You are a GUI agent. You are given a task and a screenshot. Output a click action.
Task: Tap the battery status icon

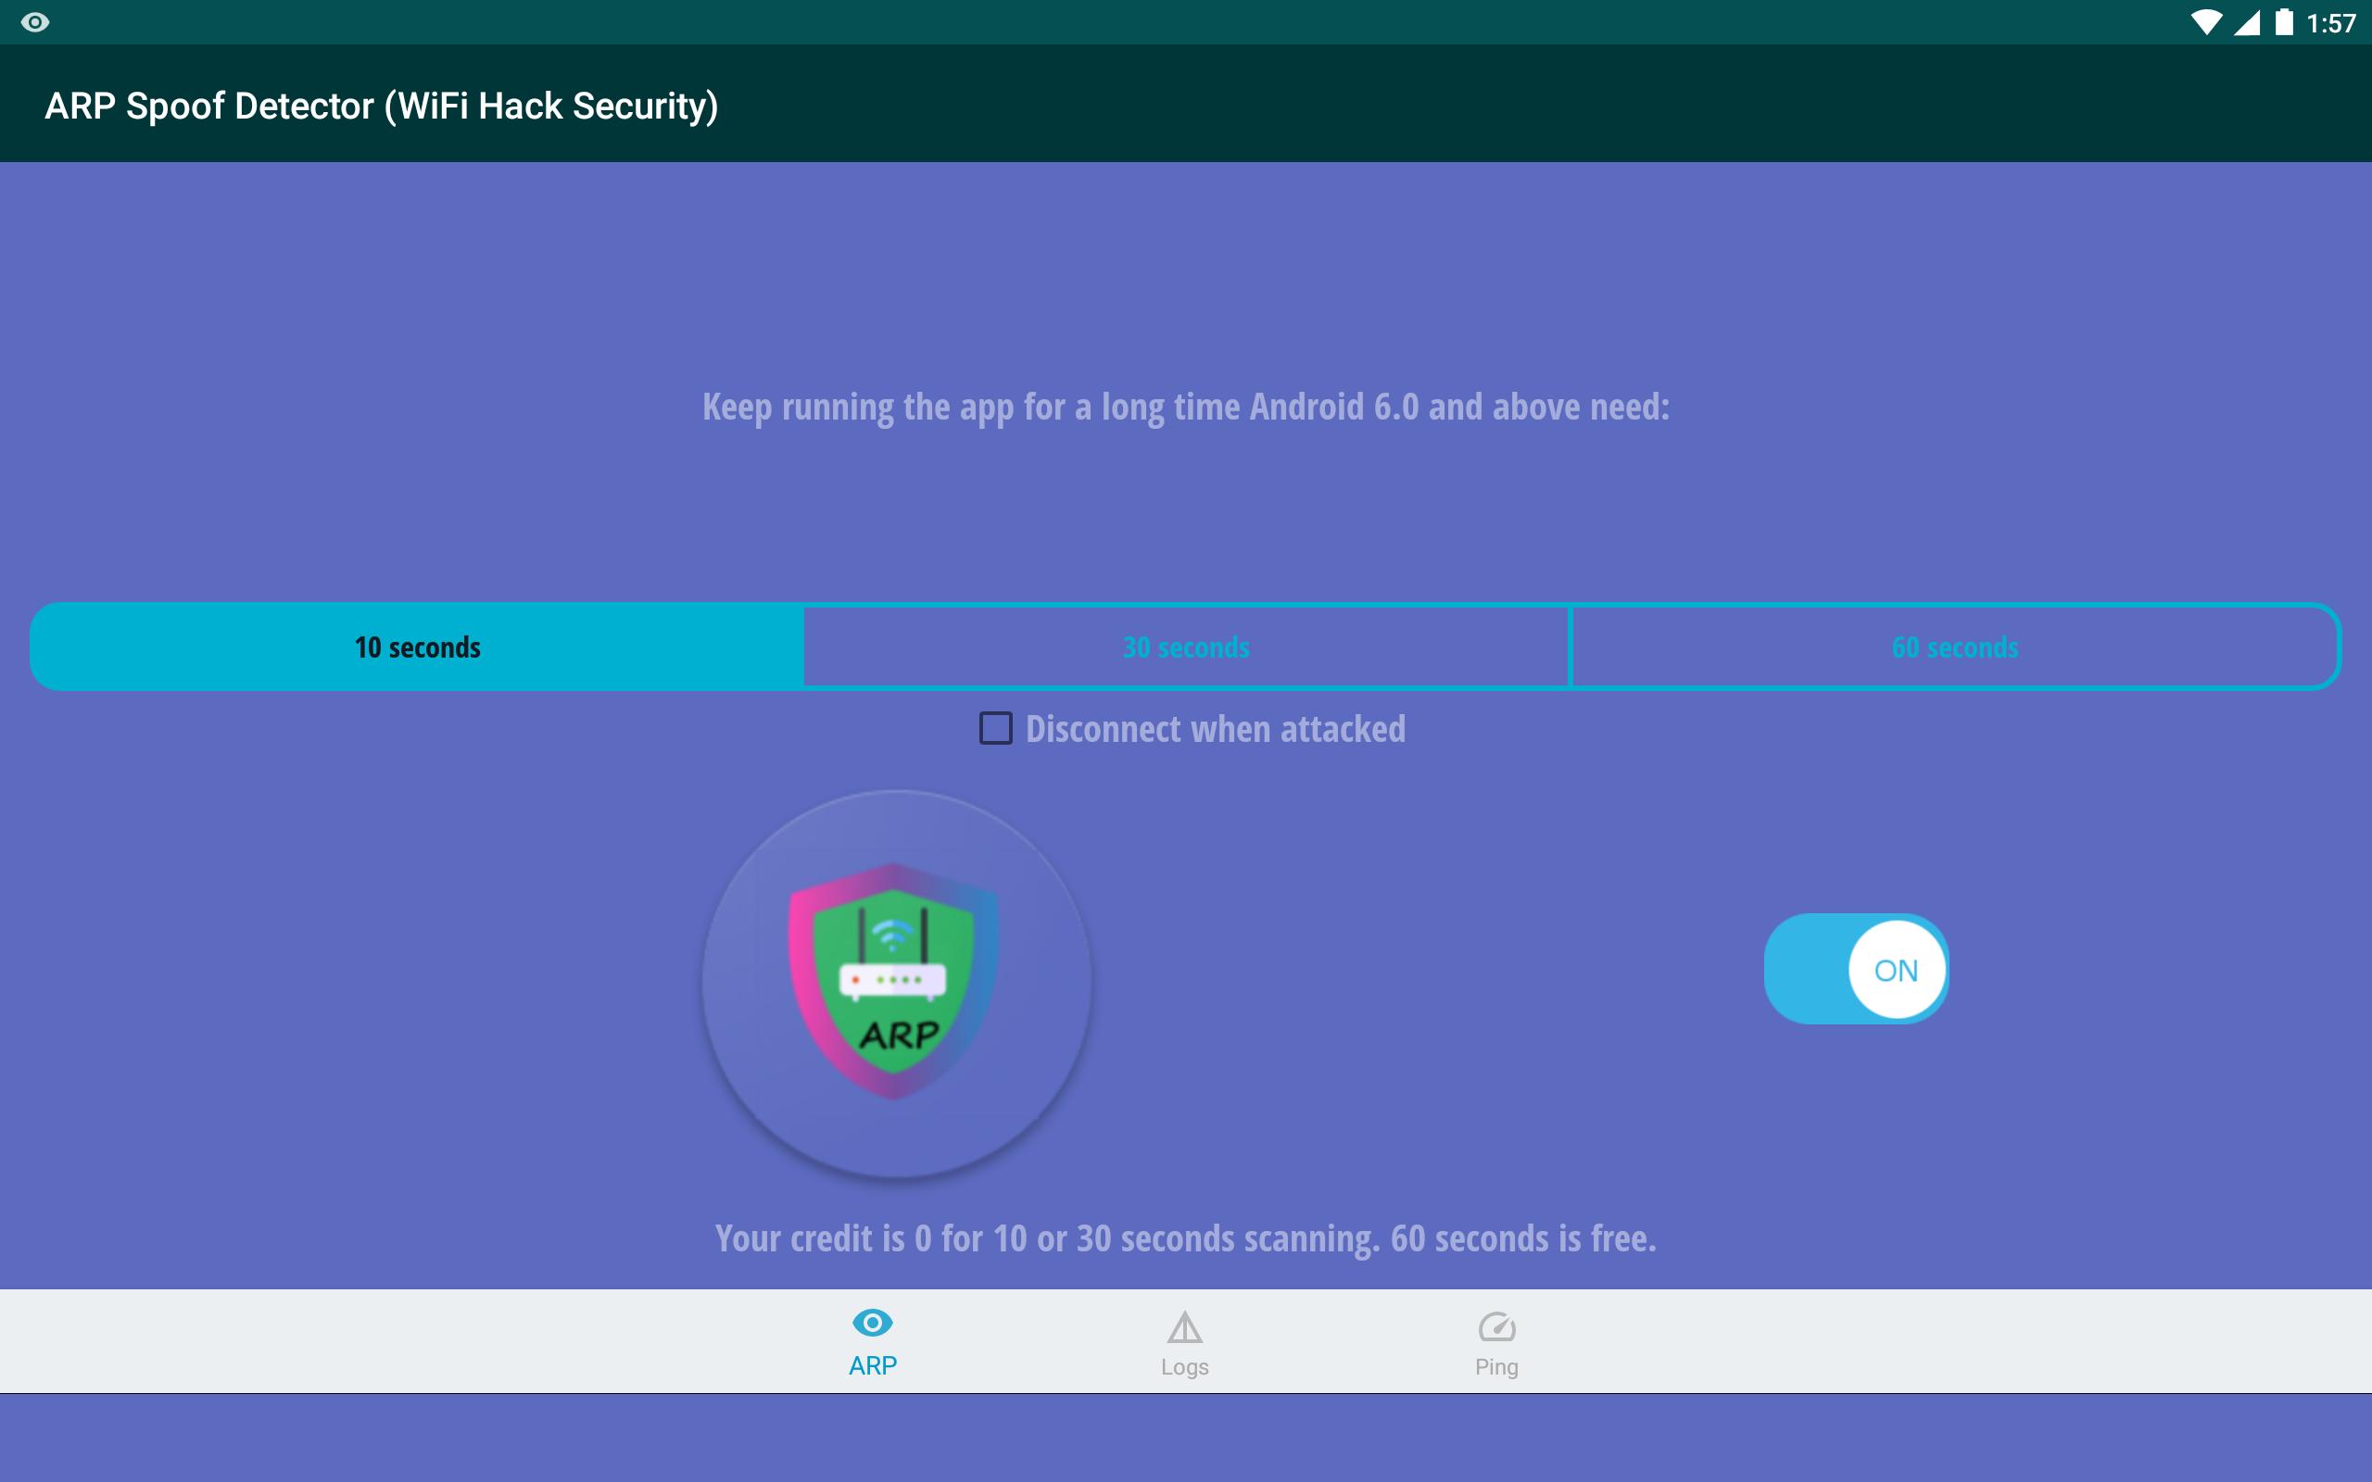(x=2284, y=21)
